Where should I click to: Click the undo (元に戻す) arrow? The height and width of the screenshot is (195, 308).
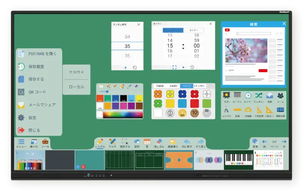[187, 142]
